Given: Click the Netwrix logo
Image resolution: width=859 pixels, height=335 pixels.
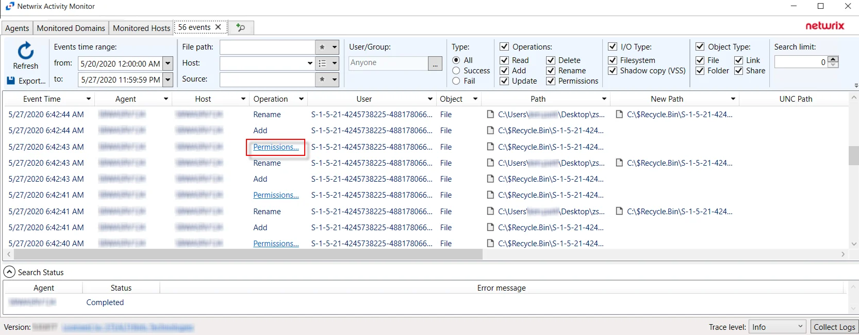Looking at the screenshot, I should point(825,26).
